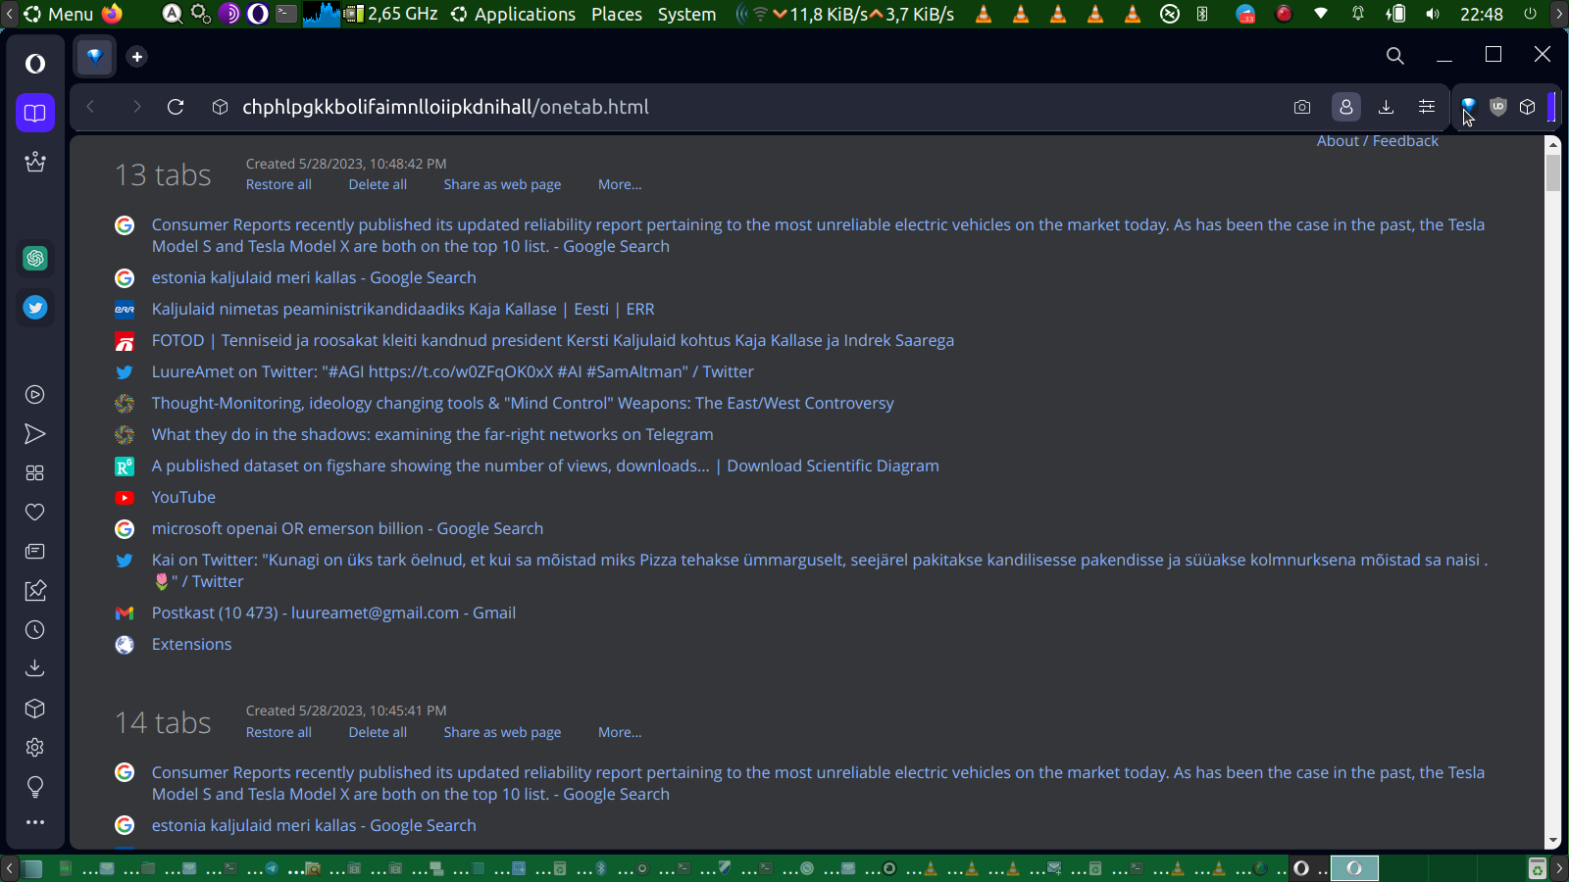Click the OneTab extension icon
Viewport: 1569px width, 882px height.
[1469, 107]
